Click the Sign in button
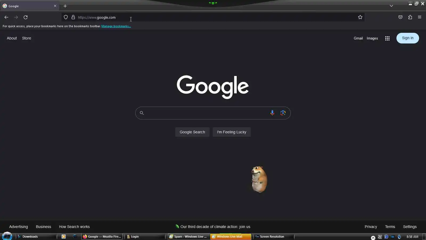Image resolution: width=426 pixels, height=240 pixels. click(x=408, y=38)
